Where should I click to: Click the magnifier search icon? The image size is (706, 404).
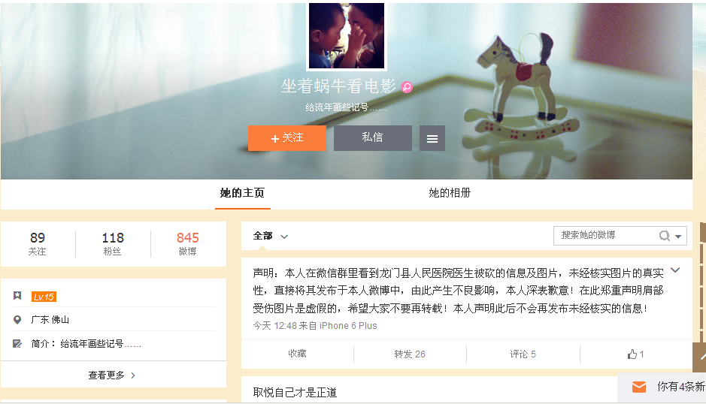pyautogui.click(x=664, y=236)
